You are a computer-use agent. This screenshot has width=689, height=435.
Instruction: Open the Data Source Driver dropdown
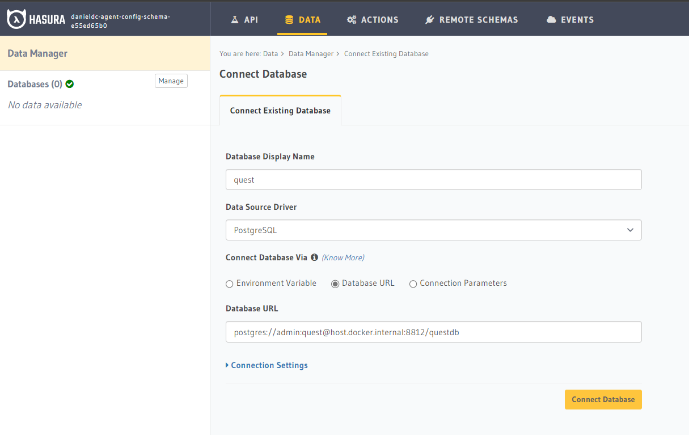(433, 230)
